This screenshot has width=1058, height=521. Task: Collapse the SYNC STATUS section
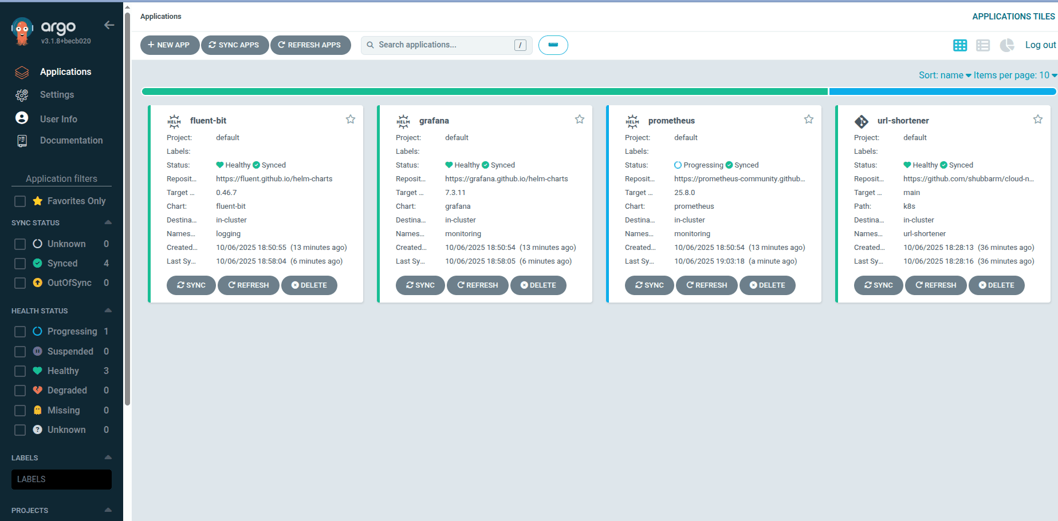108,222
